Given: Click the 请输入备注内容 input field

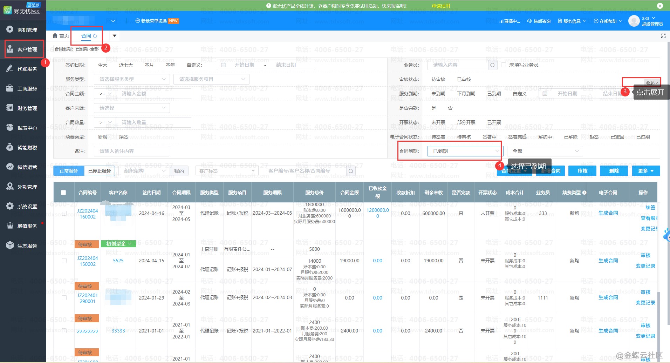Looking at the screenshot, I should tap(131, 151).
